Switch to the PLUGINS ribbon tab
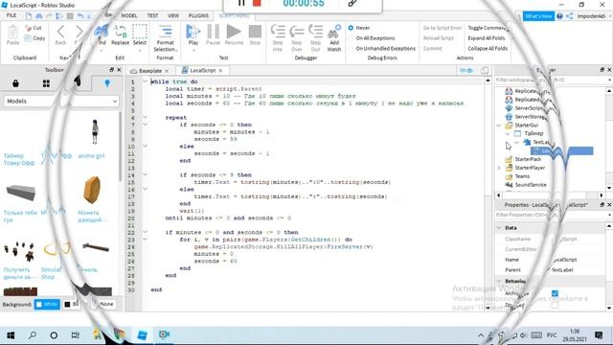This screenshot has height=345, width=613. pos(198,15)
